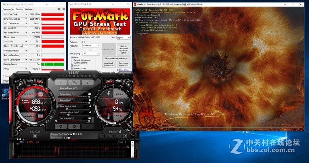309x163 pixels.
Task: Uncheck the Burn-in option in FurMark
Action: tap(72, 66)
